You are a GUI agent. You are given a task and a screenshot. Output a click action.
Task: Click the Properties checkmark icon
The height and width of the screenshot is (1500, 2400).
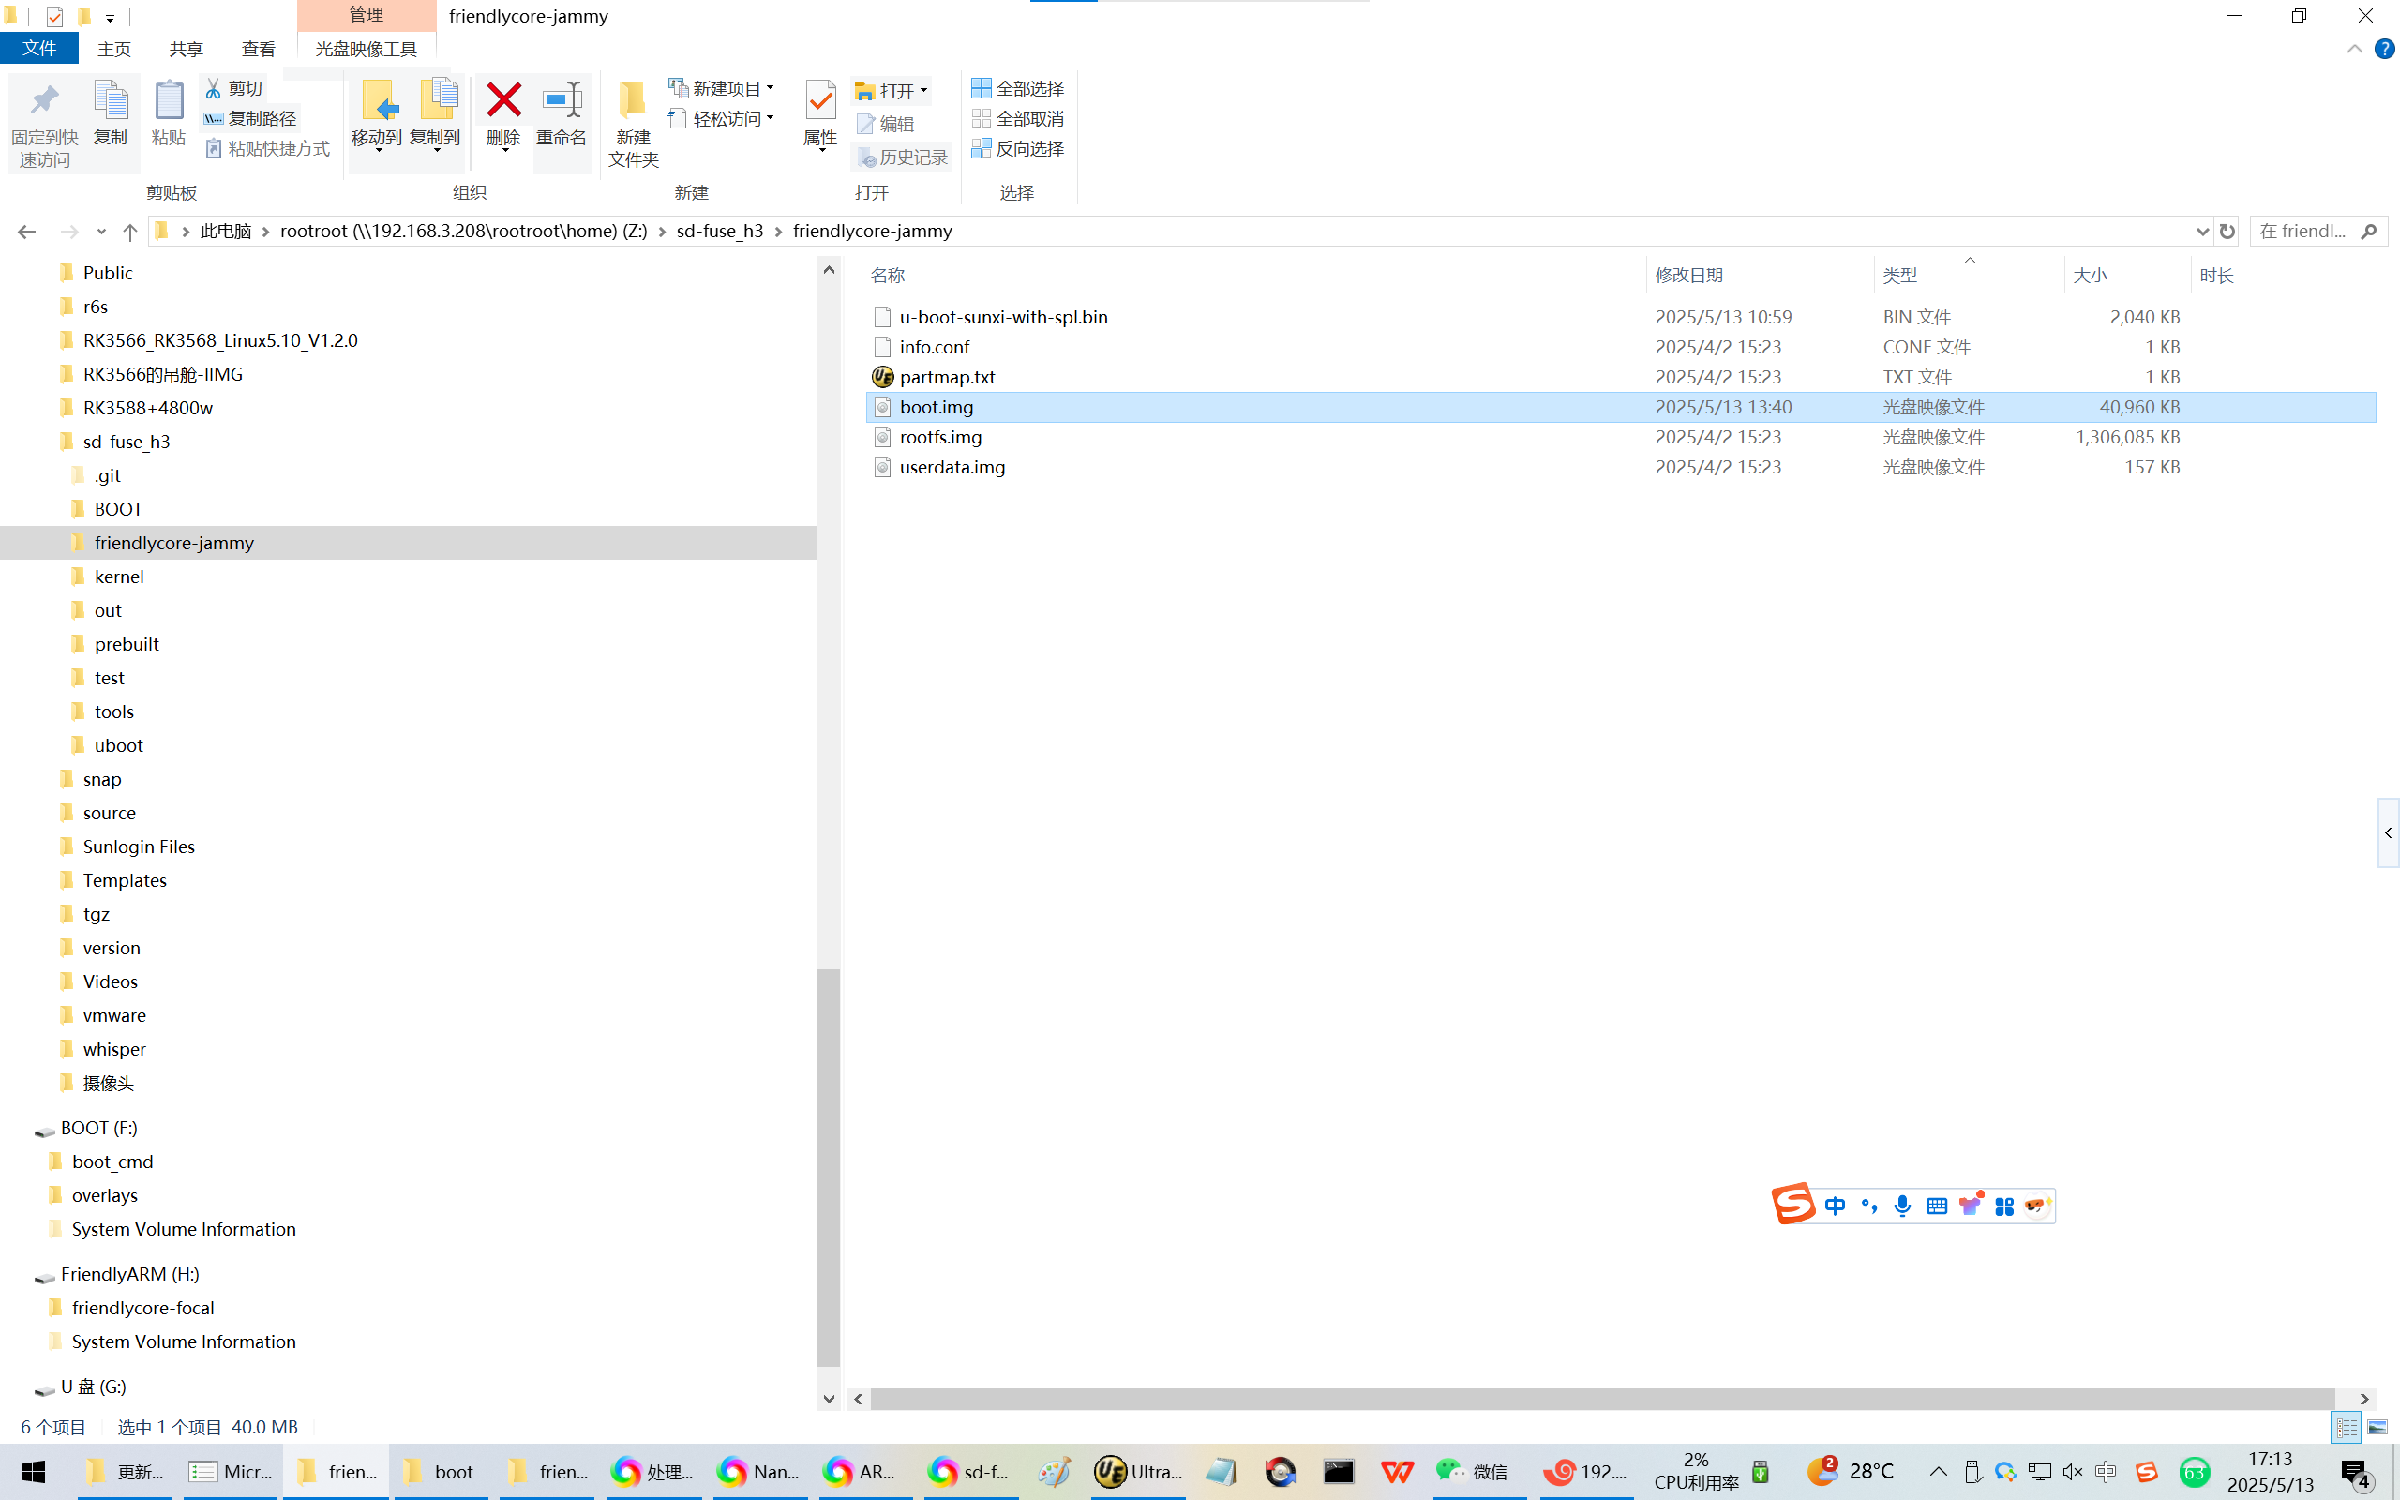[820, 100]
